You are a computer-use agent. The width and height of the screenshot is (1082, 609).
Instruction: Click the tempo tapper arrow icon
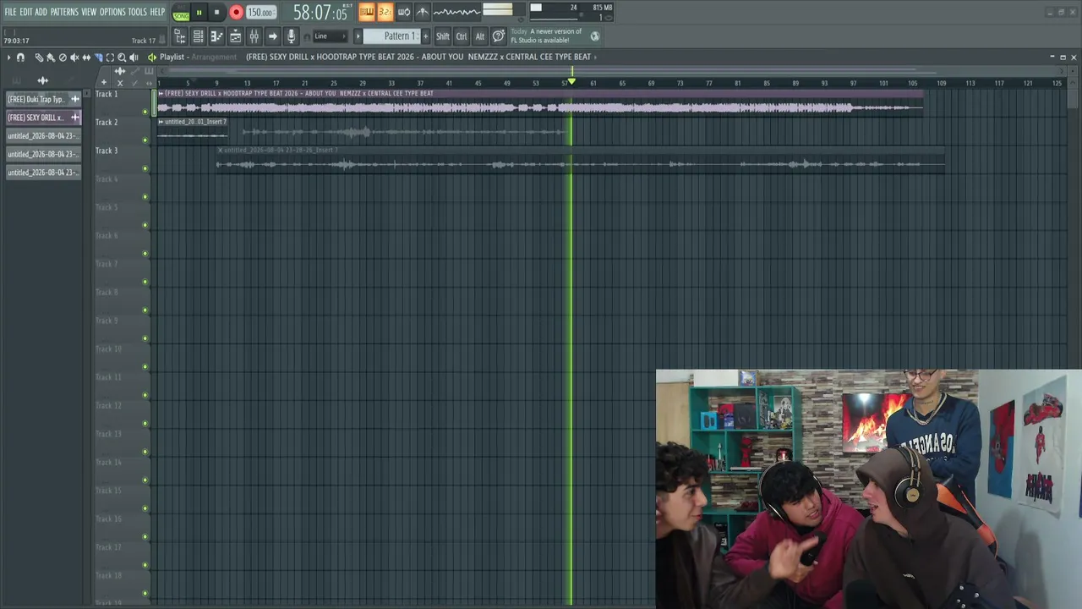(272, 36)
